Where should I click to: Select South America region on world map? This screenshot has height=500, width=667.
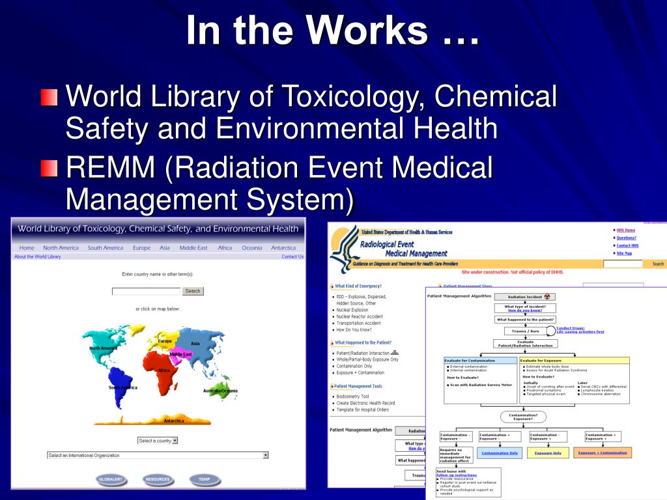tap(122, 388)
